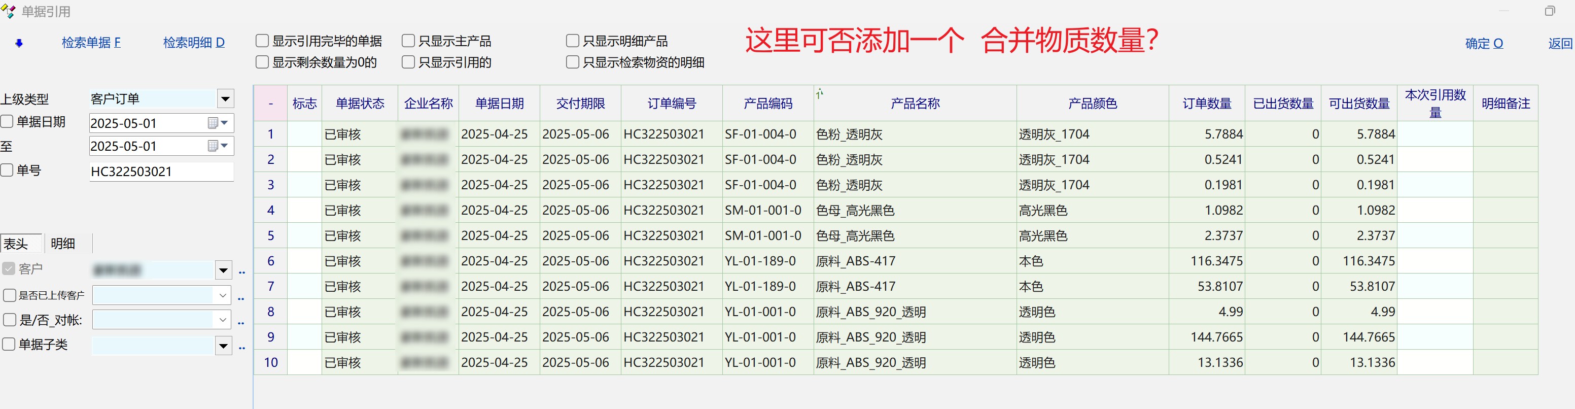Tick the 只显示主产品 checkbox
Screen dimensions: 1575x409
pos(408,41)
